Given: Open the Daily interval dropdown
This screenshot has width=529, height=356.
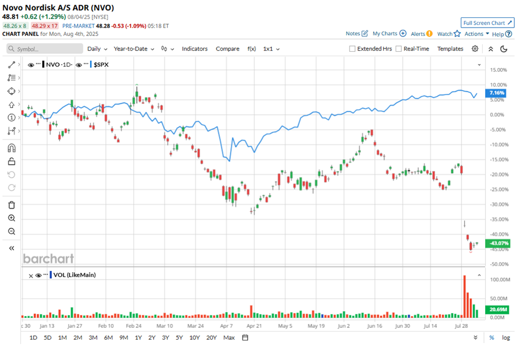Looking at the screenshot, I should click(x=97, y=49).
